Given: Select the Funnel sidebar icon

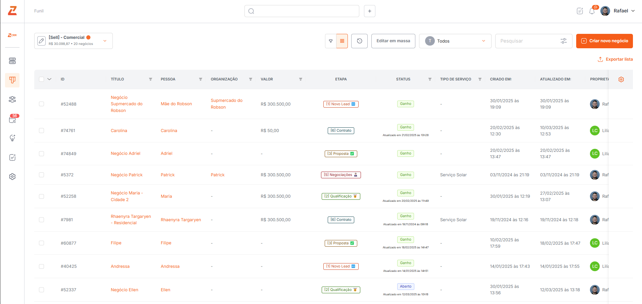Looking at the screenshot, I should pos(12,80).
